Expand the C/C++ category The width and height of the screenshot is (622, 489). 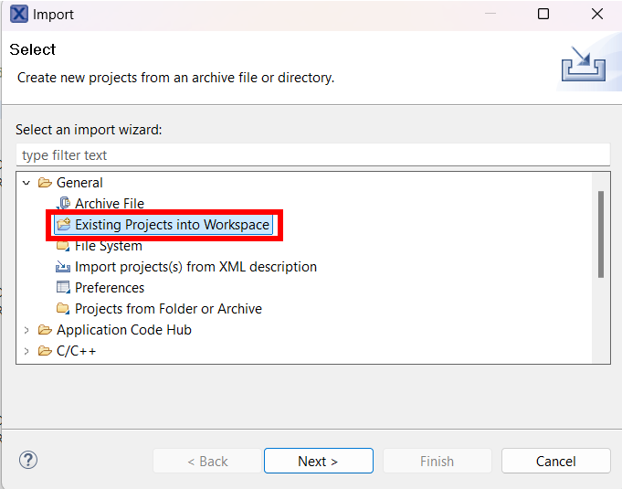click(x=26, y=351)
